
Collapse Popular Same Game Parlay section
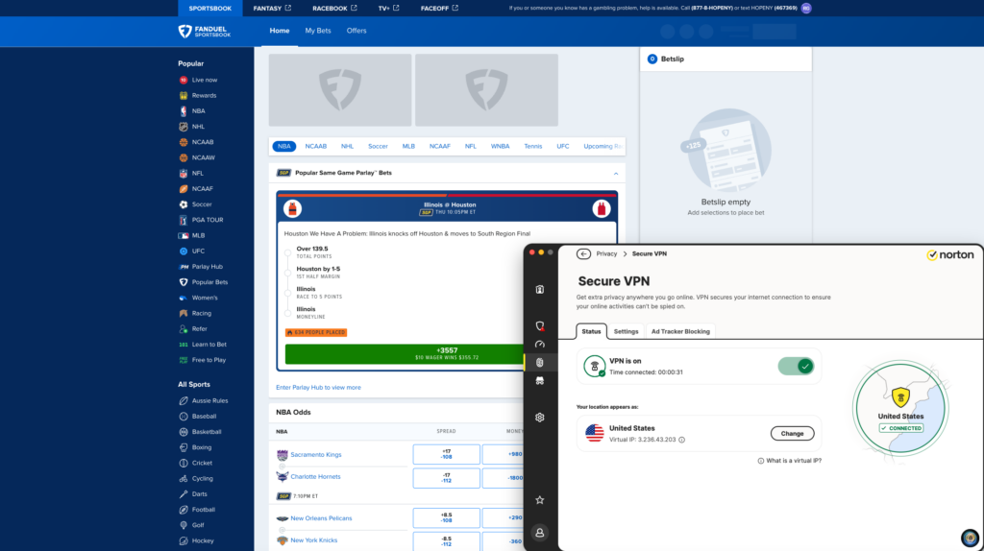pos(616,174)
